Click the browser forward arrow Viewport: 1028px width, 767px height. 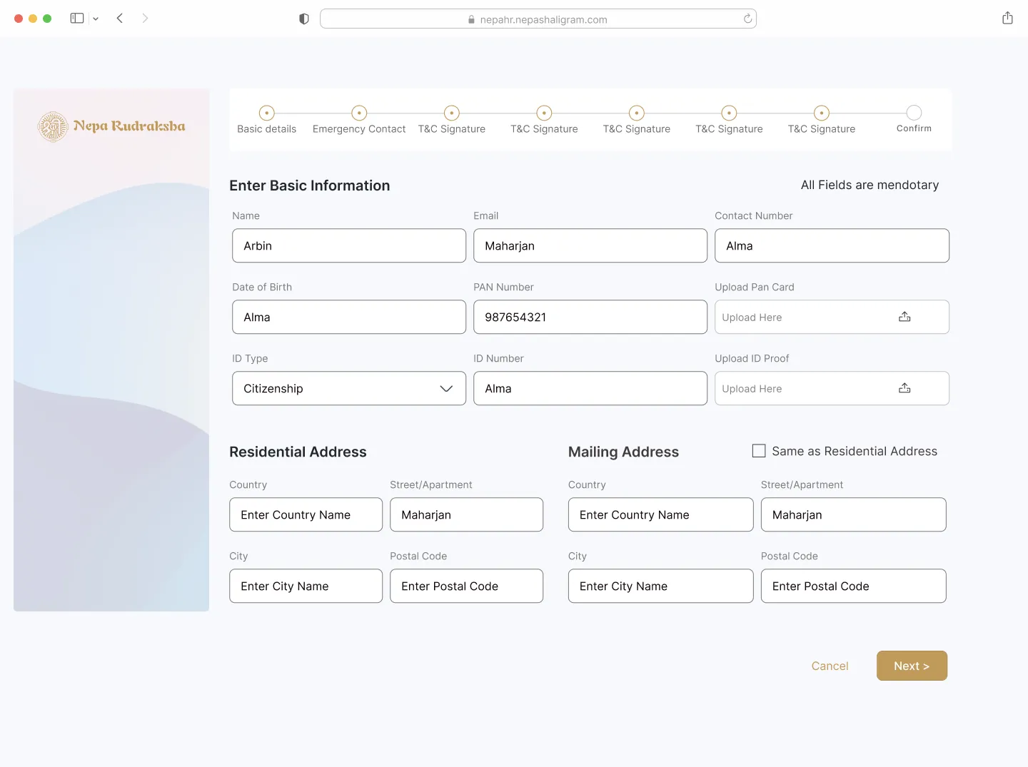(x=145, y=18)
